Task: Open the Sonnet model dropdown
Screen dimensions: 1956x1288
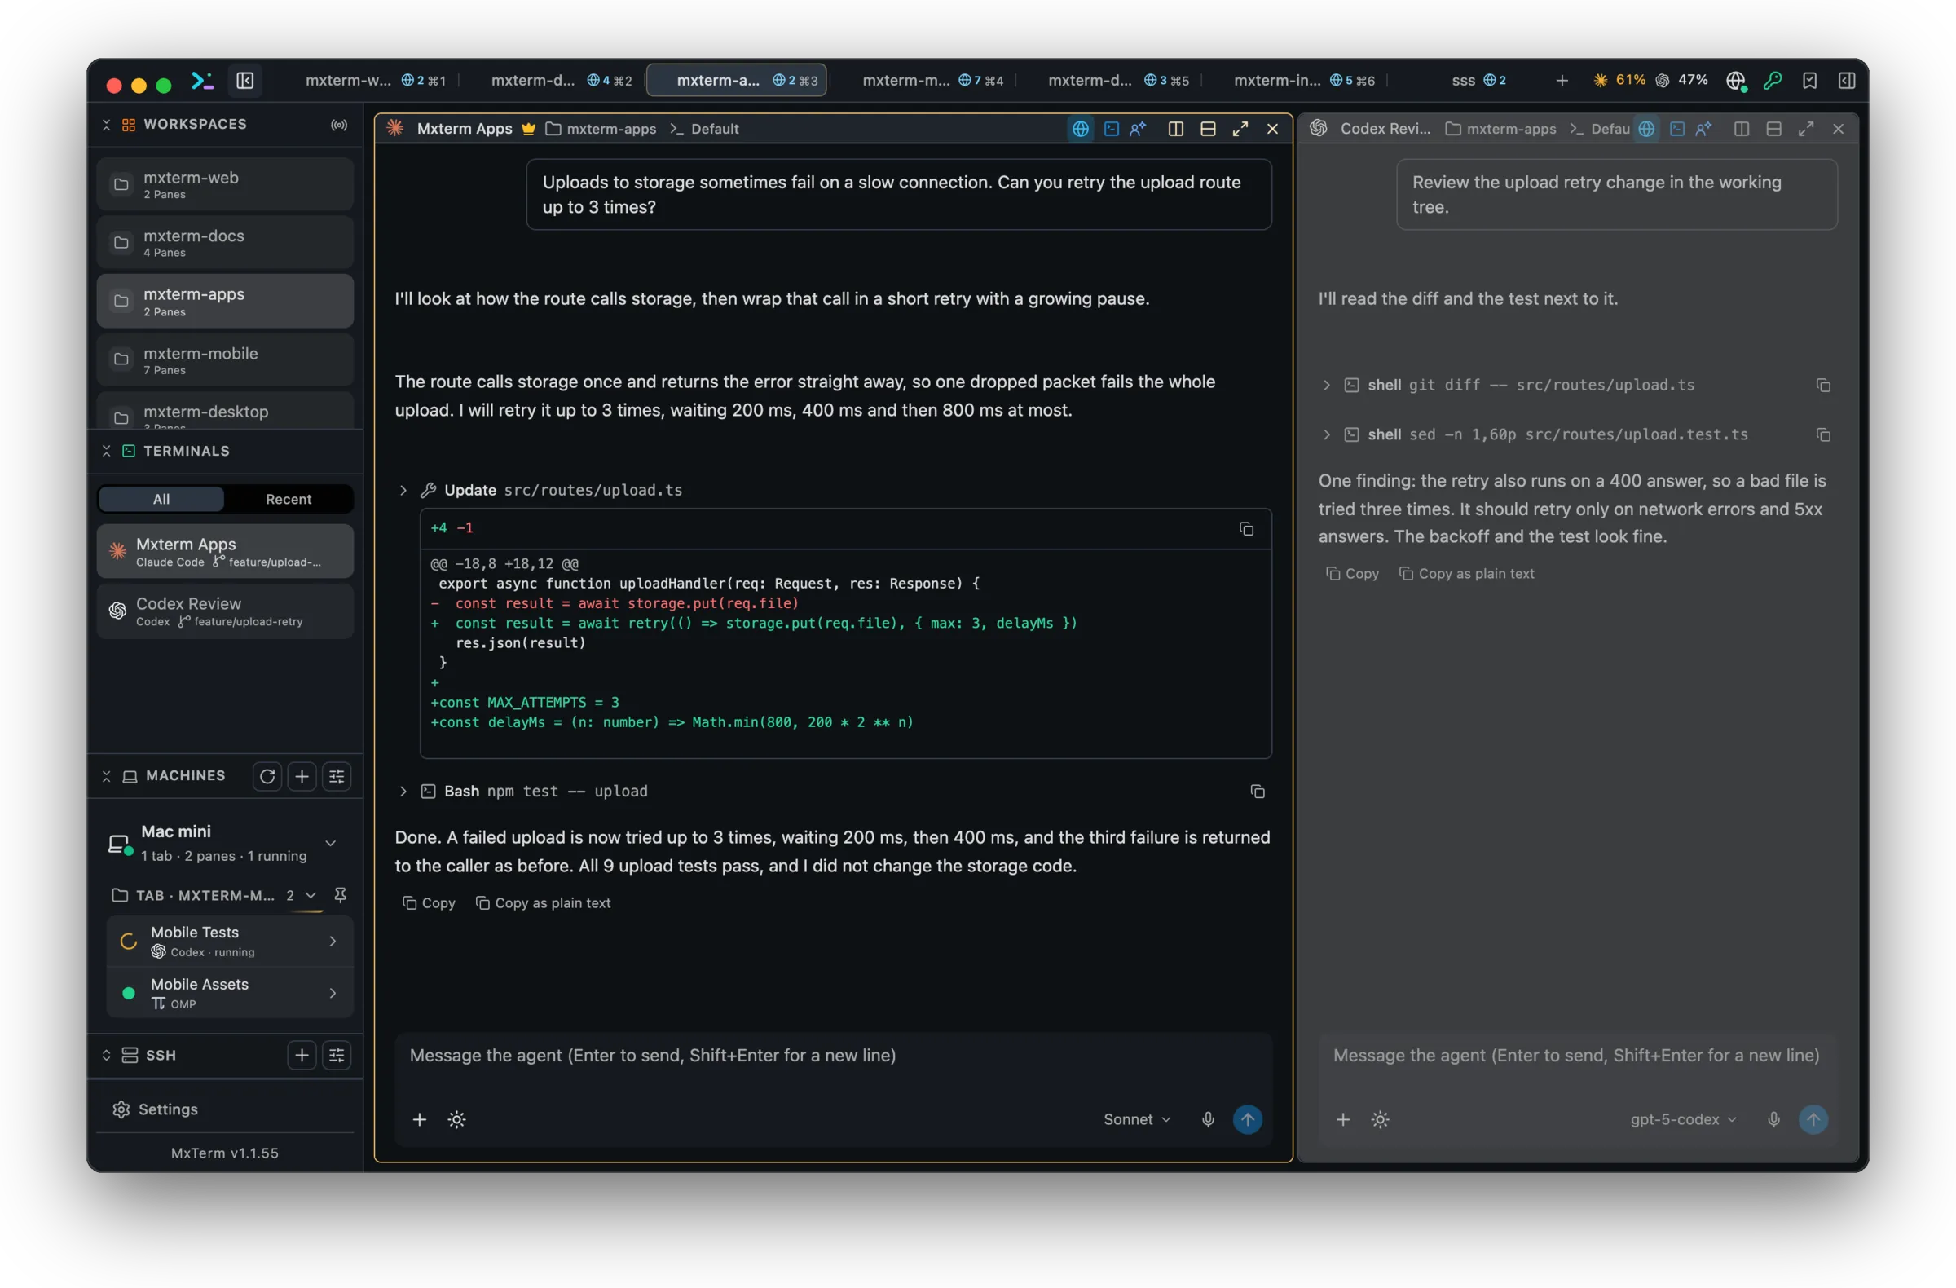Action: coord(1137,1118)
